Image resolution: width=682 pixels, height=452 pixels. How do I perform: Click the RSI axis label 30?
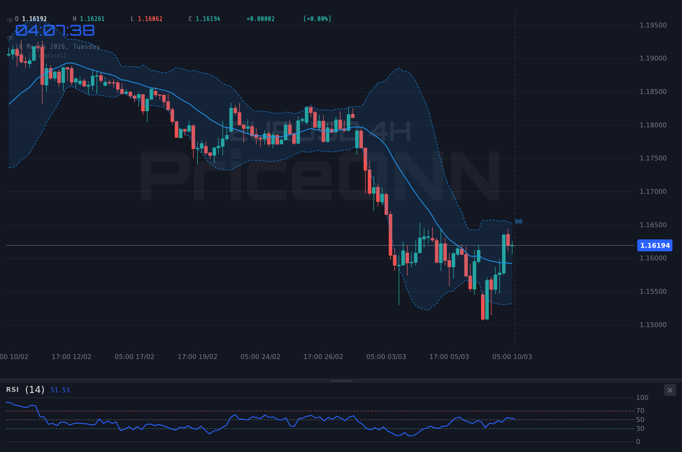pos(640,429)
